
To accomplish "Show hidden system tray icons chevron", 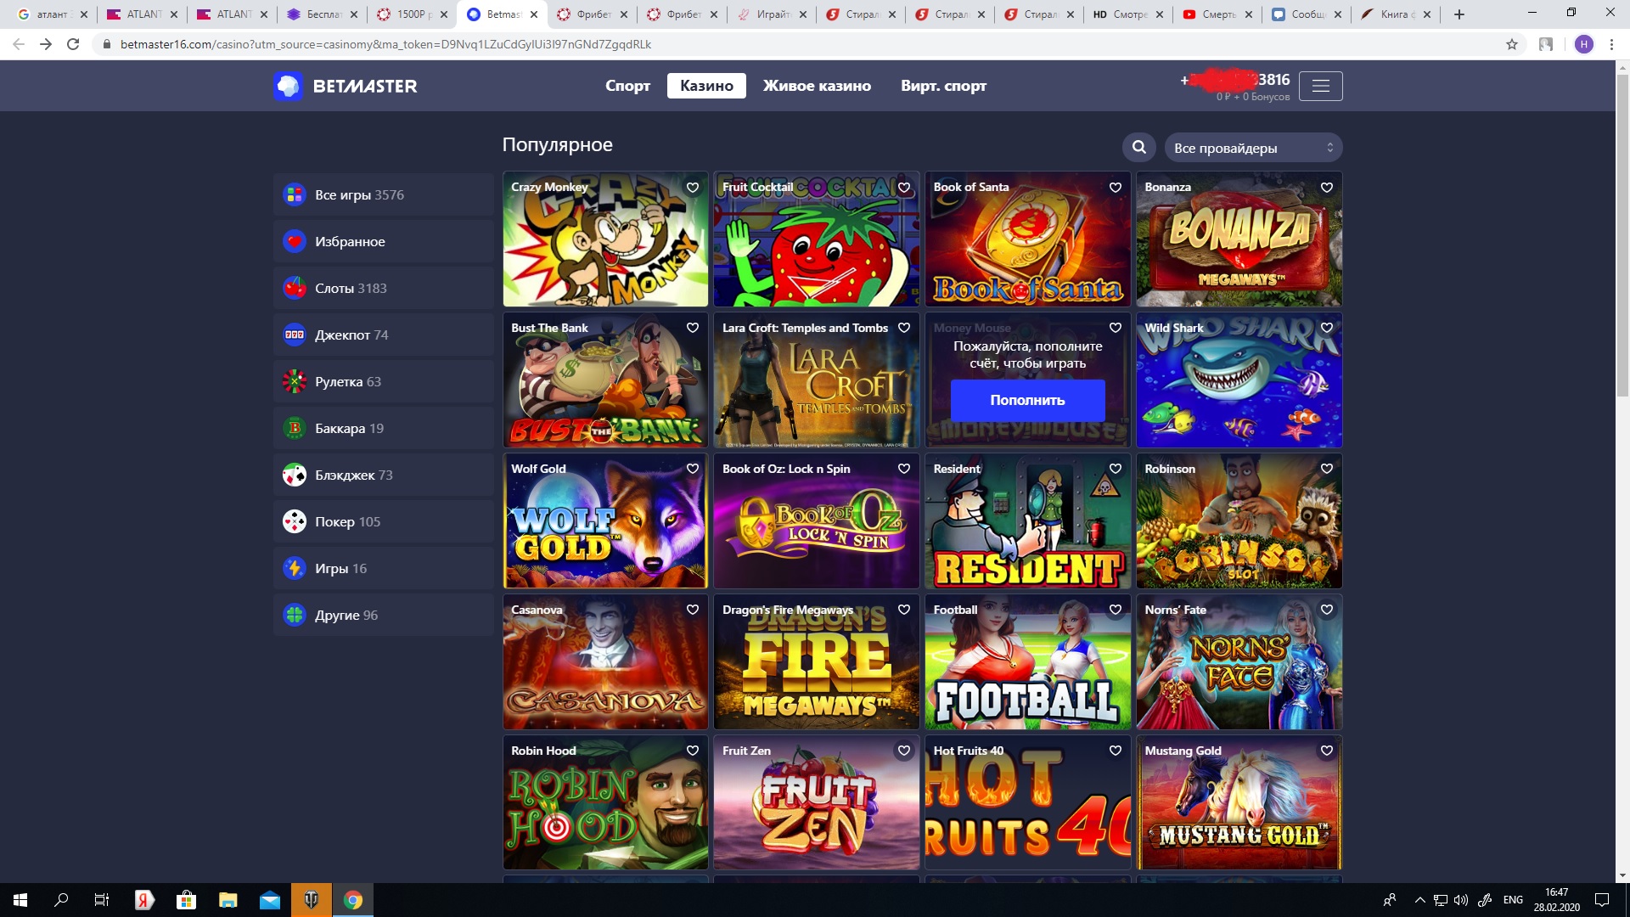I will click(1419, 900).
